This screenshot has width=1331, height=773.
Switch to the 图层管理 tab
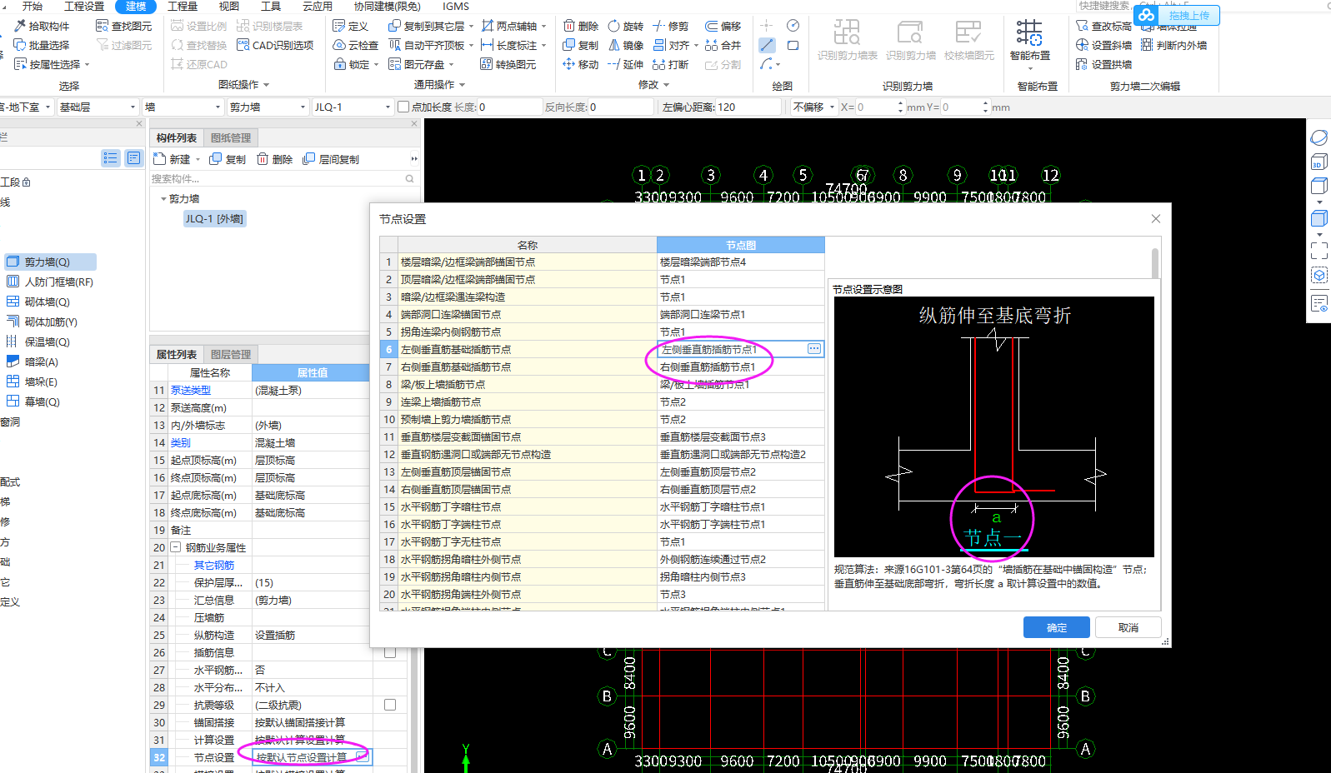(231, 355)
